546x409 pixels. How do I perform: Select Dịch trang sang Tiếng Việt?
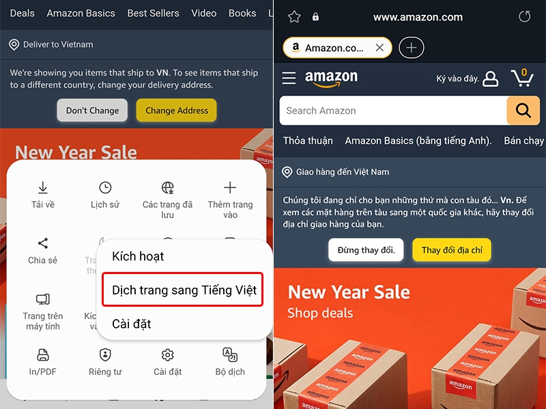(183, 290)
